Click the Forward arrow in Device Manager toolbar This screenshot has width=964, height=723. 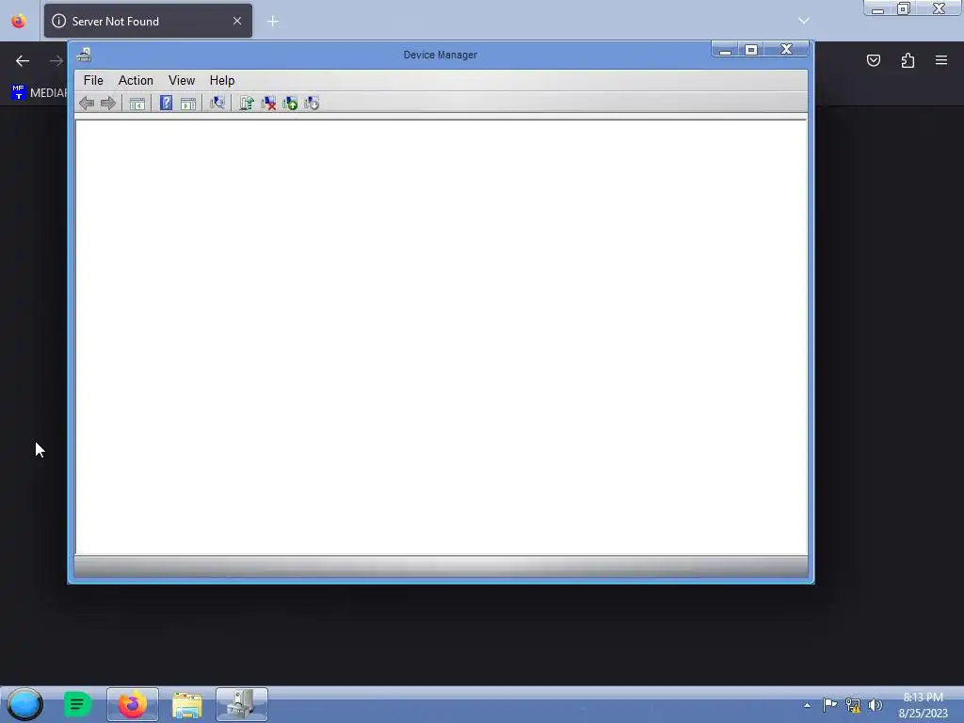(108, 104)
